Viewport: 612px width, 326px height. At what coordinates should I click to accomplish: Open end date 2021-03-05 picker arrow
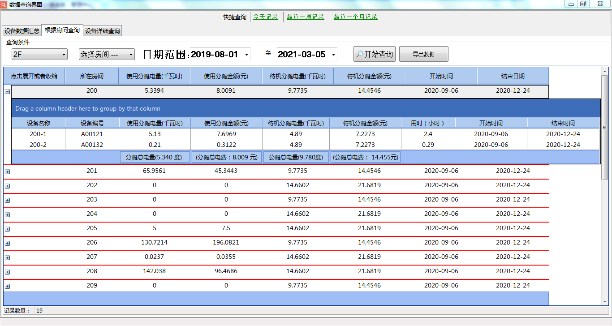[333, 55]
